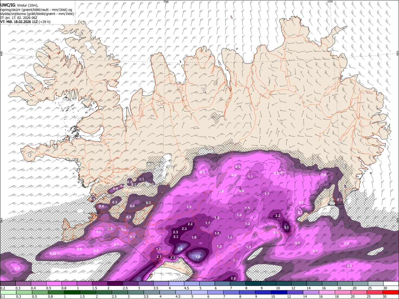Click the pale green legend swatch labeled 0.1
This screenshot has height=299, width=399.
pos(8,292)
